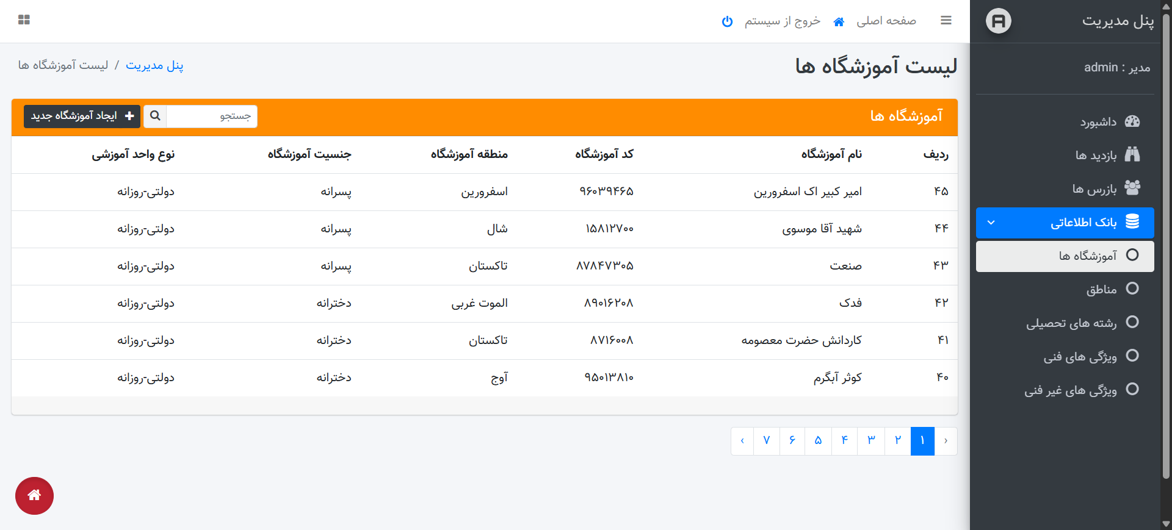
Task: Click ایجاد آموزشگاه جدید button
Action: tap(82, 116)
